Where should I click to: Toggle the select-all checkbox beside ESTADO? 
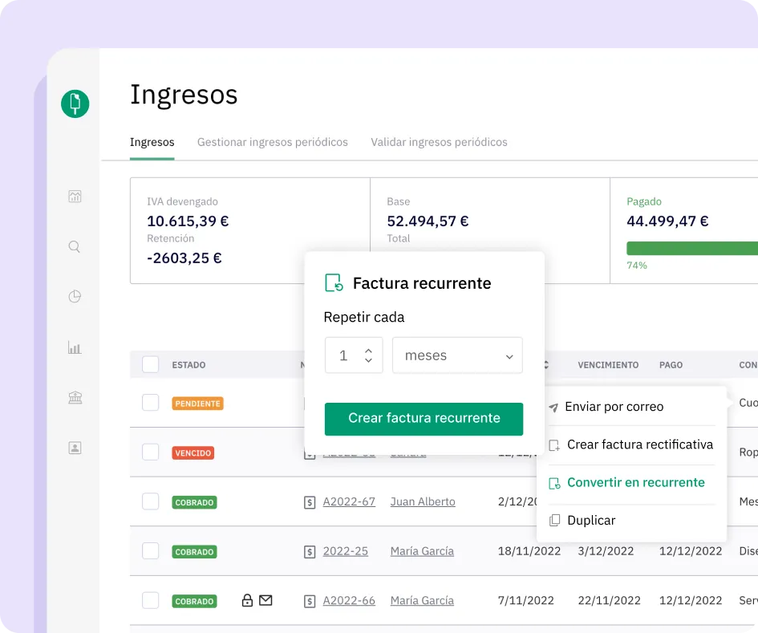150,365
